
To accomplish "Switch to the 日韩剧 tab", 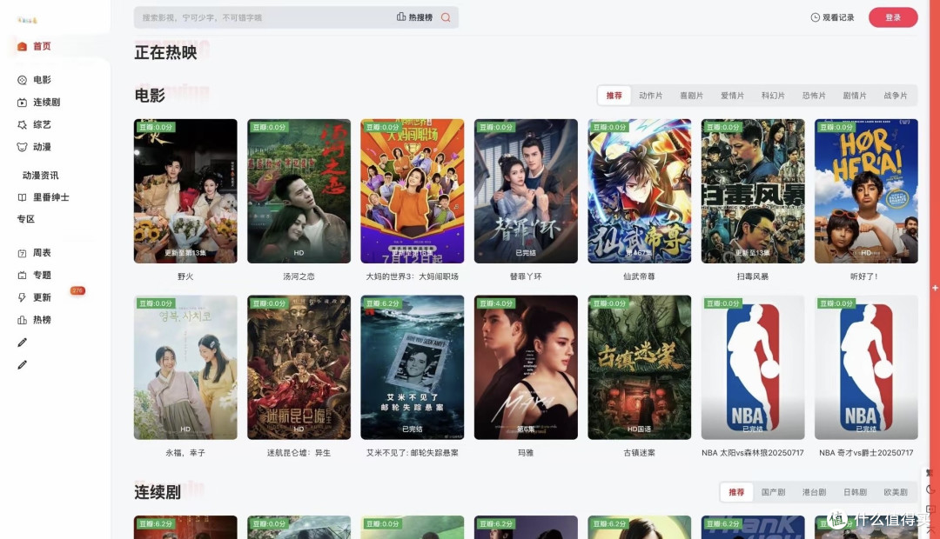I will (x=855, y=492).
